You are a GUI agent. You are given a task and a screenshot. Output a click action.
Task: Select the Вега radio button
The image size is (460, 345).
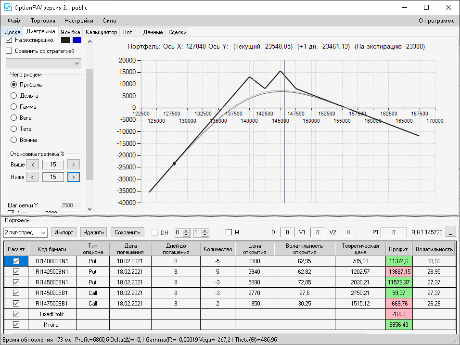point(13,117)
